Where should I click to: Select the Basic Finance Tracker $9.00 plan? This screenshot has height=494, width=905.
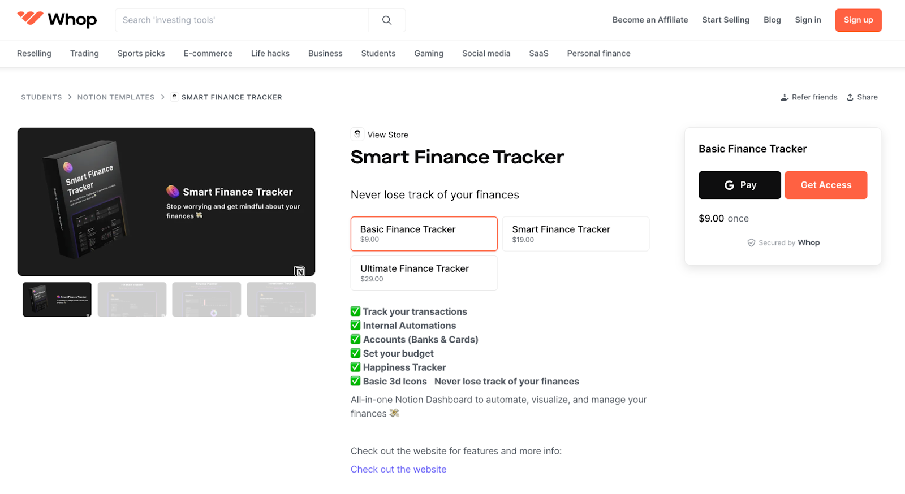tap(424, 233)
